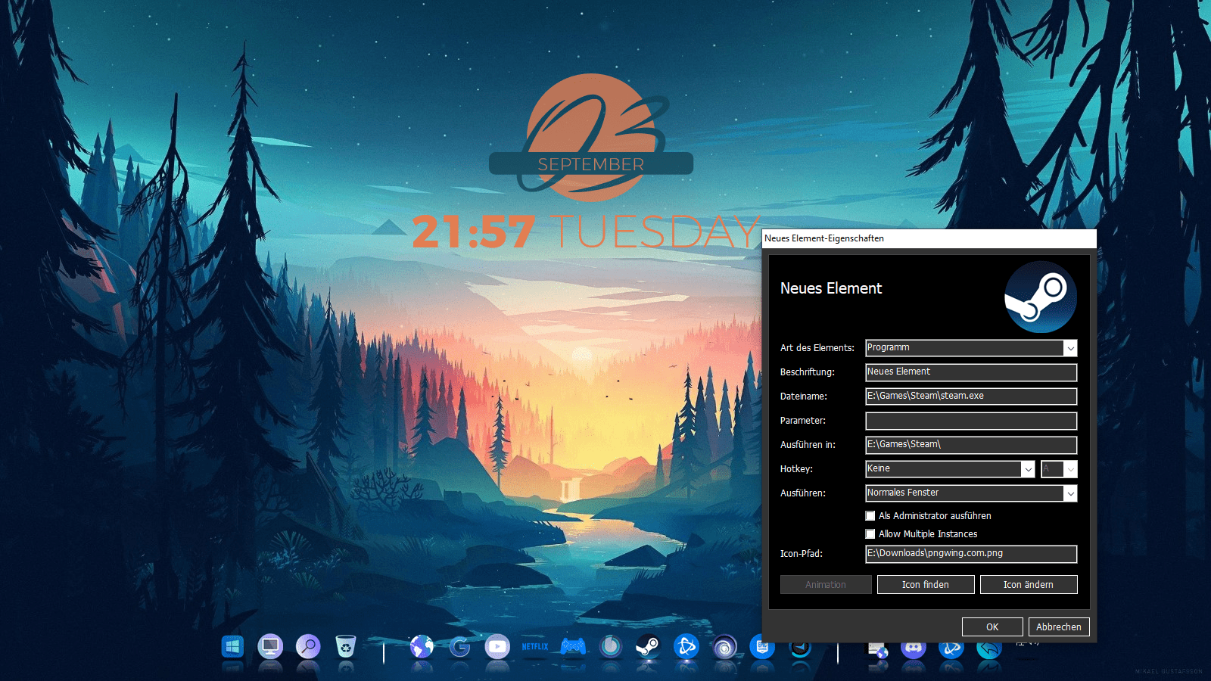Toggle Allow Multiple Instances checkbox

tap(870, 534)
